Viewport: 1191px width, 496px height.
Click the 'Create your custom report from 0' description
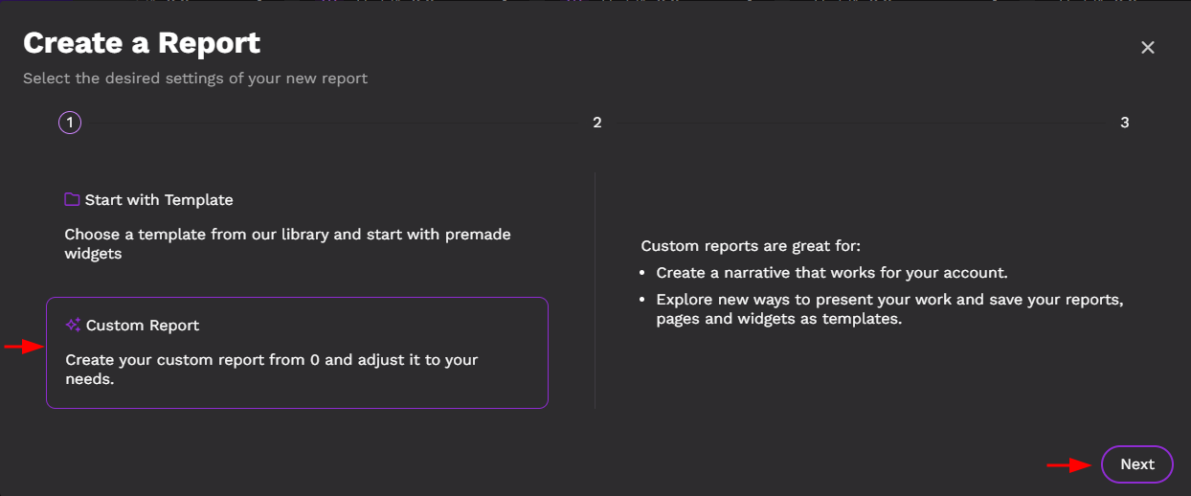[271, 370]
